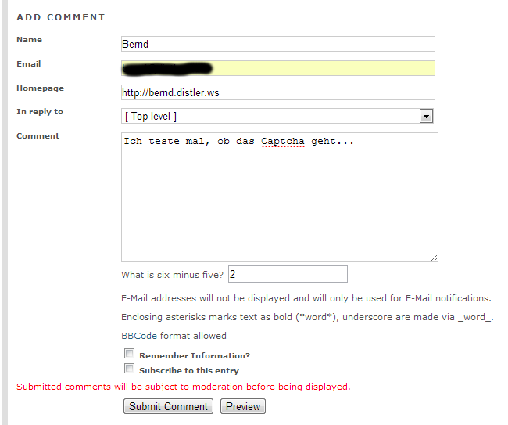Click the "What is six minus five?" question

coord(173,276)
